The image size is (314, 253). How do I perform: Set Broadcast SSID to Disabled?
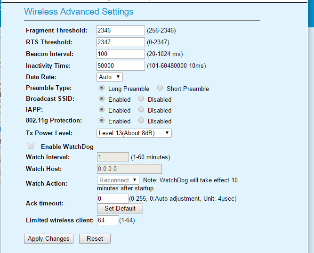(141, 98)
